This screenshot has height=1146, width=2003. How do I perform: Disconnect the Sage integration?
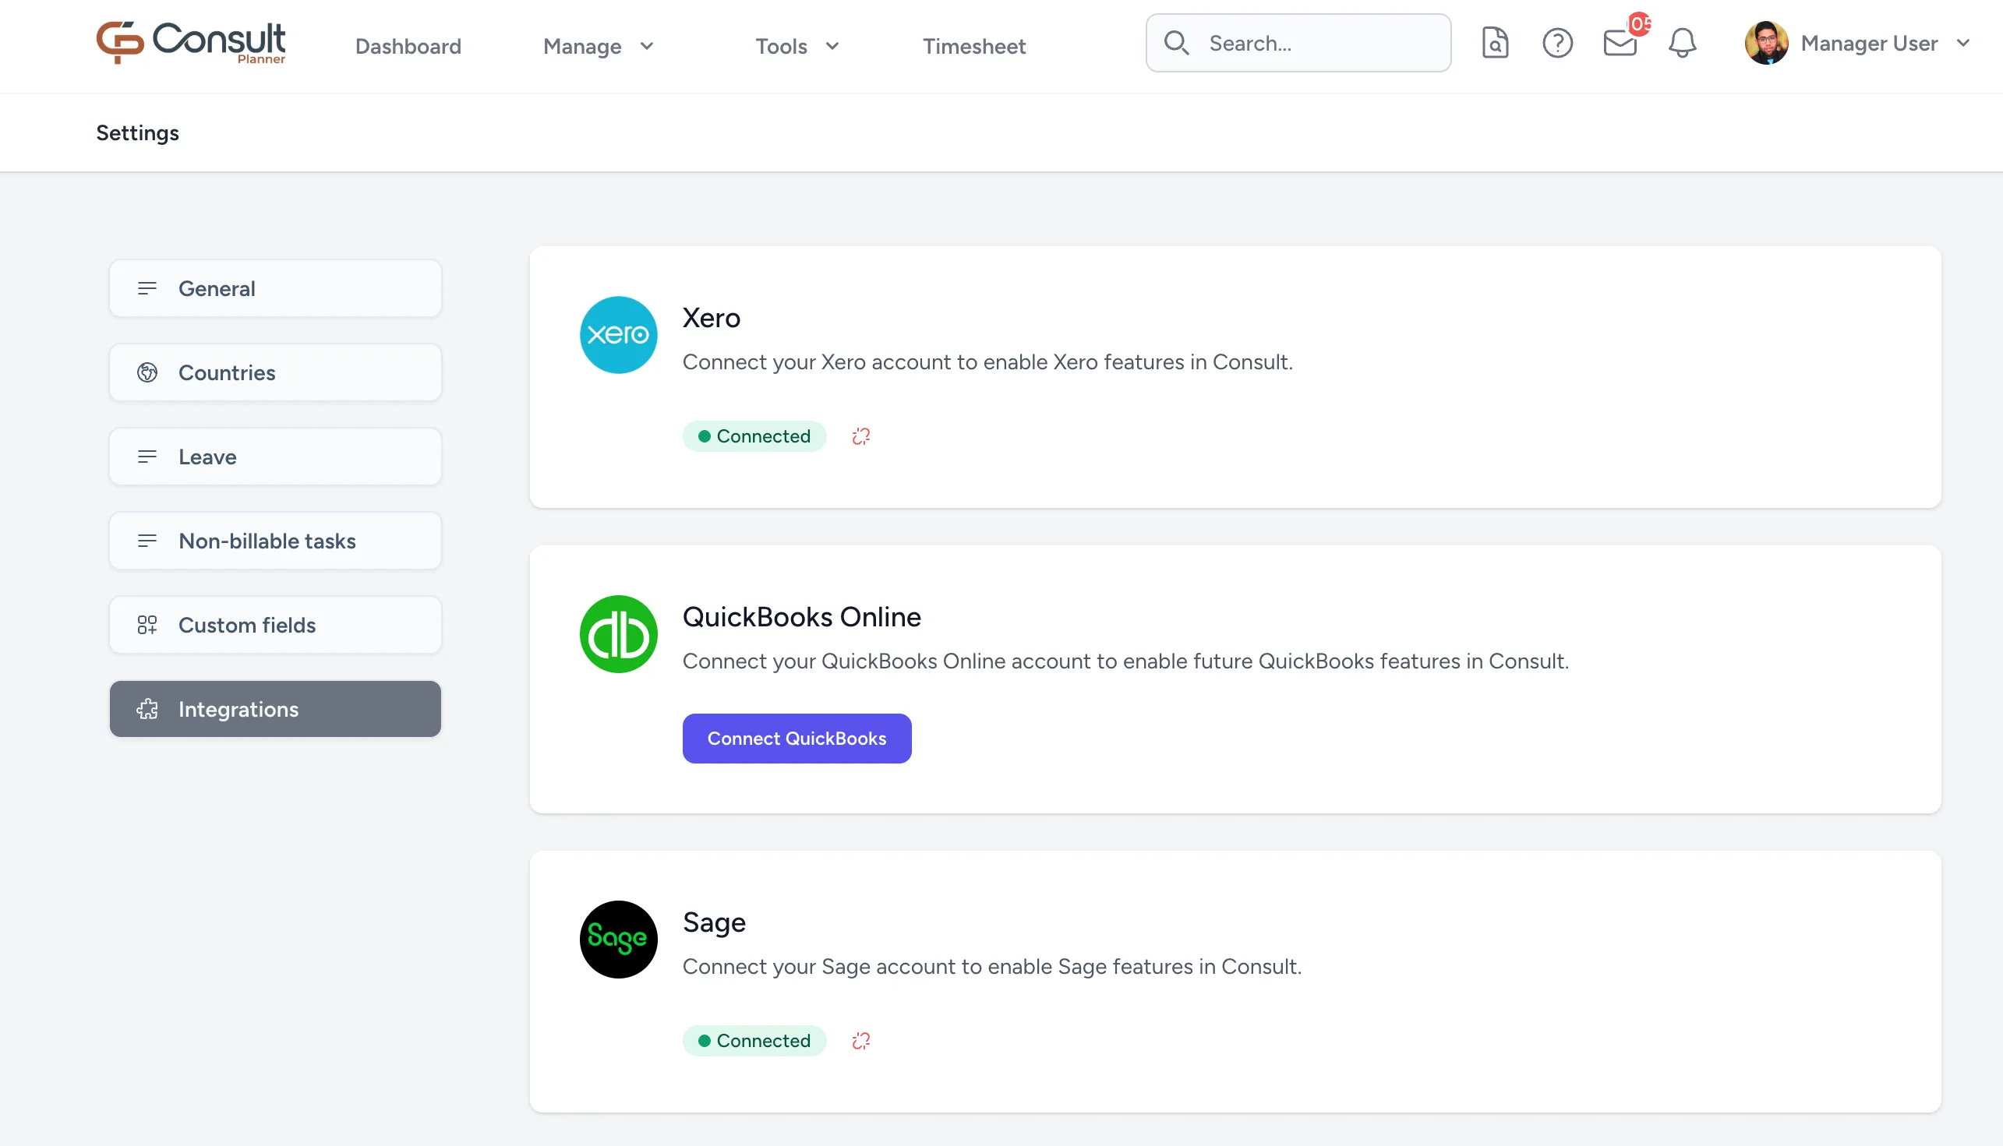pos(860,1041)
